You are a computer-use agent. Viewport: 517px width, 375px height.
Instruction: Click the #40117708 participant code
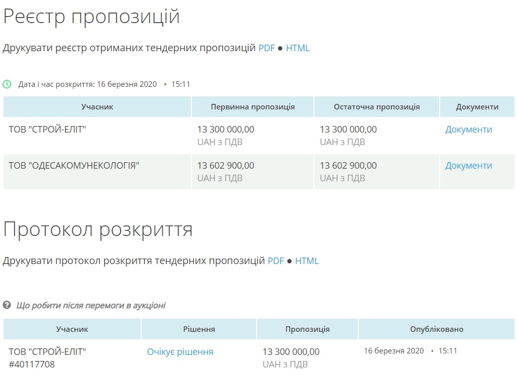[32, 364]
